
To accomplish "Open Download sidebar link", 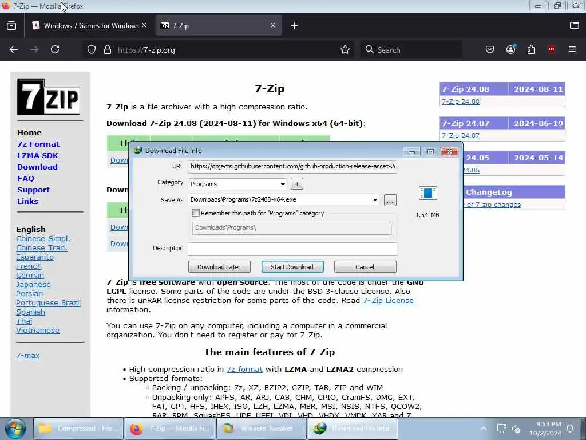I will click(x=37, y=167).
